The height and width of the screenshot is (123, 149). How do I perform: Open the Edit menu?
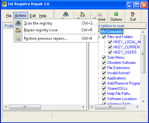point(33,16)
